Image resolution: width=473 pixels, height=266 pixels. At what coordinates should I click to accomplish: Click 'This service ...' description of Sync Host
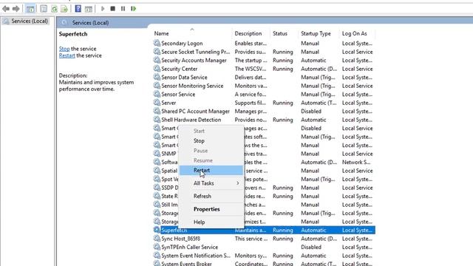[x=251, y=239]
